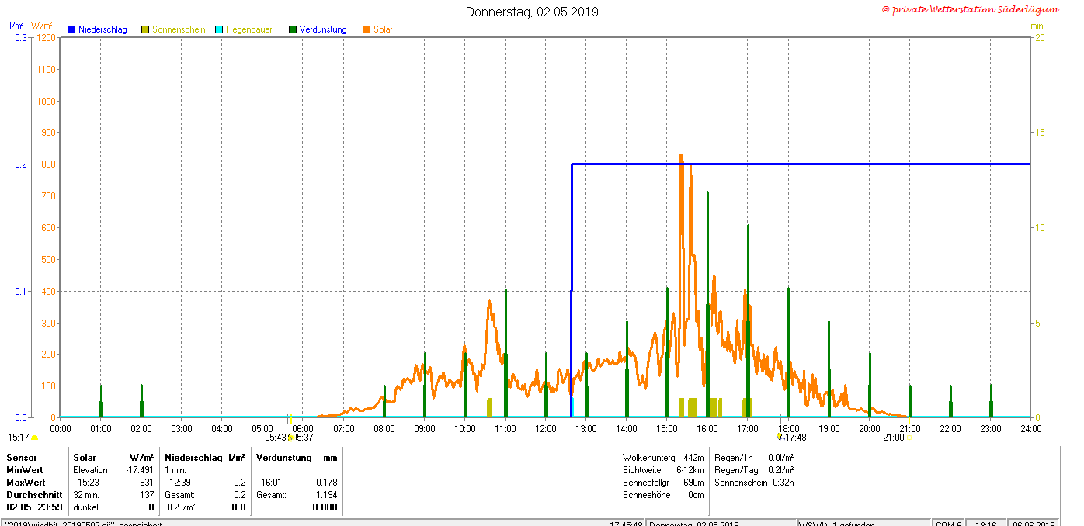
Task: Click the Niederschlag legend label
Action: point(102,29)
